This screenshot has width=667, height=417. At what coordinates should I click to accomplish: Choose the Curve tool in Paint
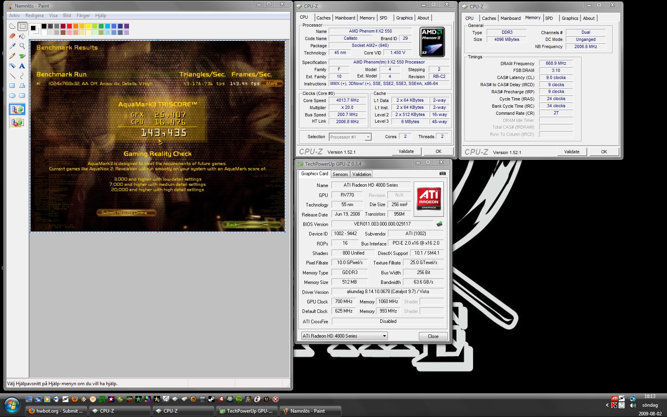coord(22,75)
